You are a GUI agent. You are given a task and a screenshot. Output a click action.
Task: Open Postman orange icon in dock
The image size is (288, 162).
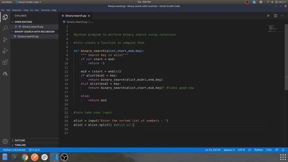point(35,157)
